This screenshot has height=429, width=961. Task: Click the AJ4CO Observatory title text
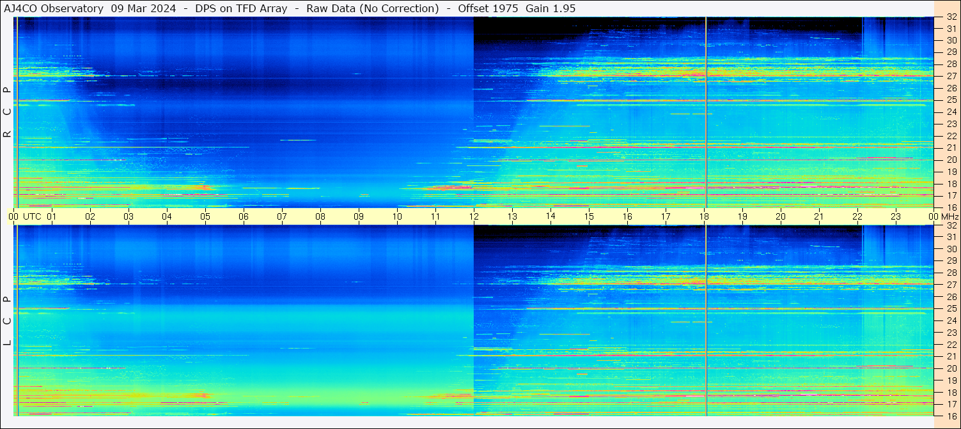[54, 8]
